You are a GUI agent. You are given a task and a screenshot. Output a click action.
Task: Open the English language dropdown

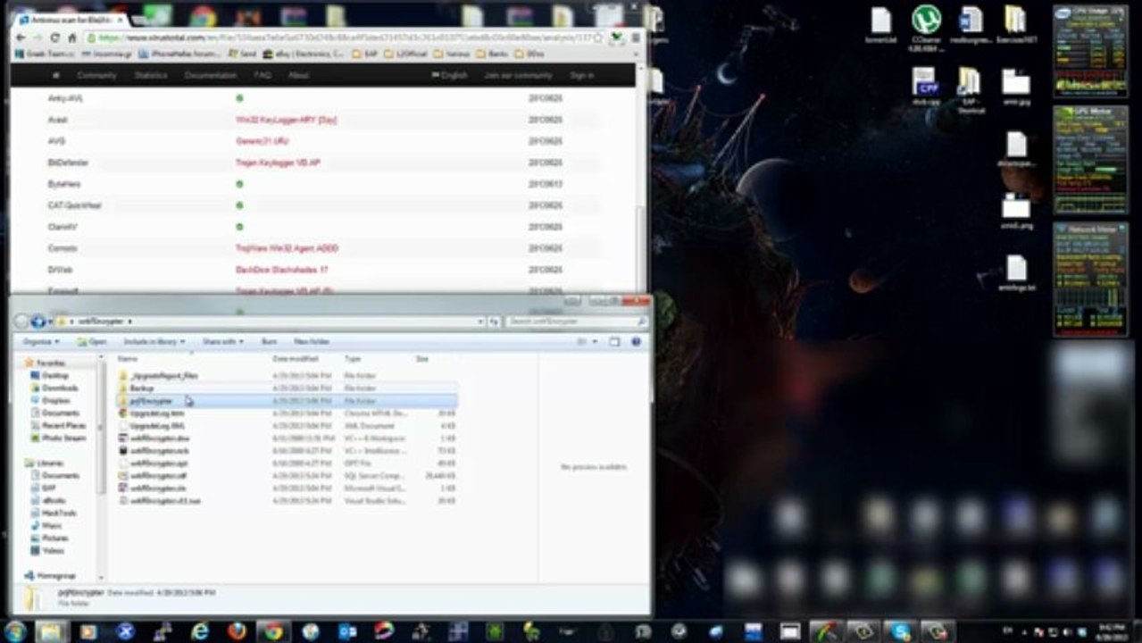450,76
